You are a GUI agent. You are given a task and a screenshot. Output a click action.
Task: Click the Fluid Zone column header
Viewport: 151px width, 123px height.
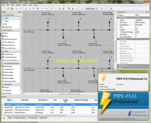coord(25,101)
